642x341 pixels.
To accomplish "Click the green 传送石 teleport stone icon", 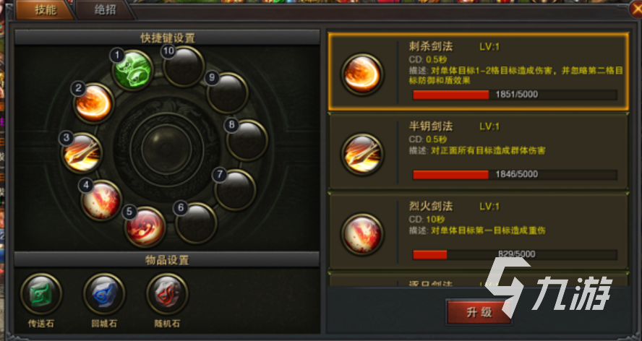I will click(41, 294).
